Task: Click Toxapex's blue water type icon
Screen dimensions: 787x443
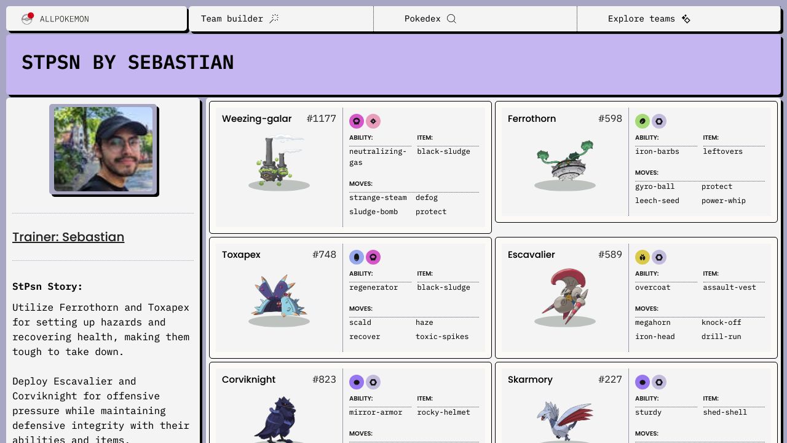Action: 357,257
